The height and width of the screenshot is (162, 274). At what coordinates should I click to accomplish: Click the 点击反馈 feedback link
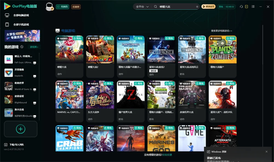[167, 155]
